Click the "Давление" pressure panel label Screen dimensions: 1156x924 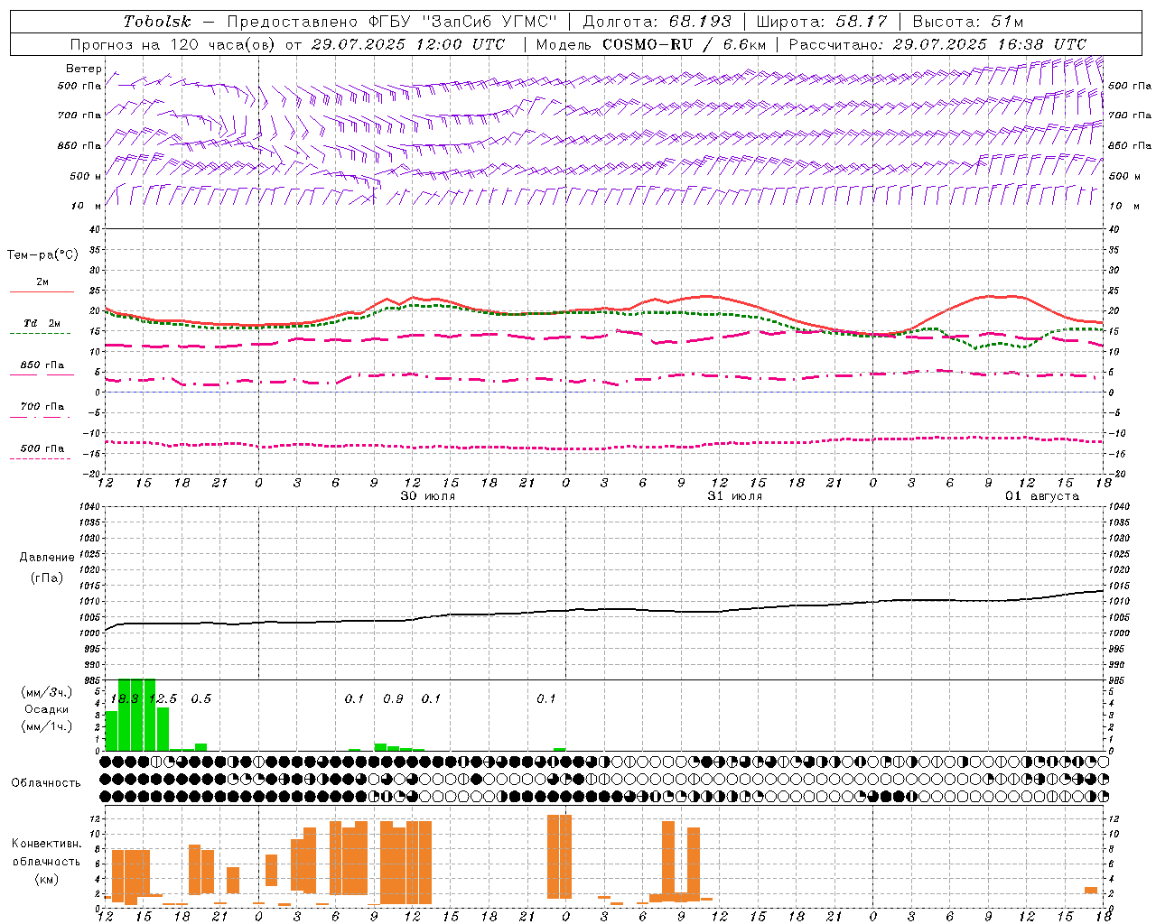(x=47, y=557)
